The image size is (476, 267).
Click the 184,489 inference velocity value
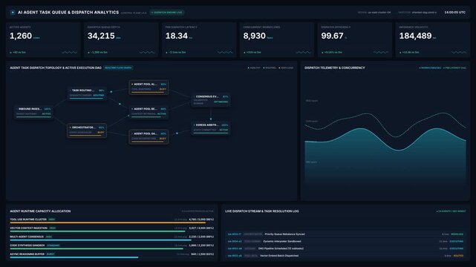tap(415, 36)
